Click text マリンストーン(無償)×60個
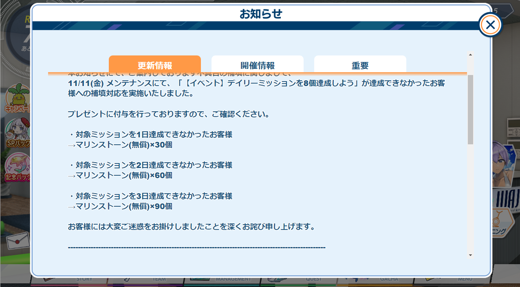Viewport: 520px width, 287px height. coord(124,175)
